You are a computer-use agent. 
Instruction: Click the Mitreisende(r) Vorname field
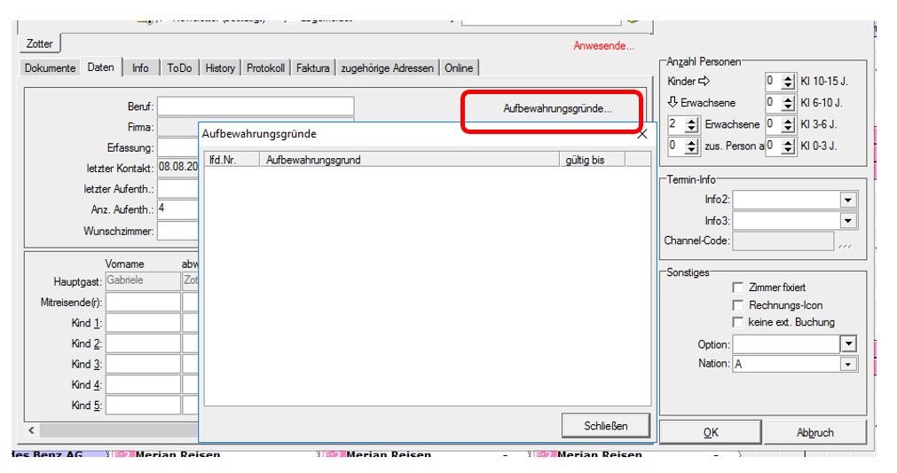pos(143,302)
